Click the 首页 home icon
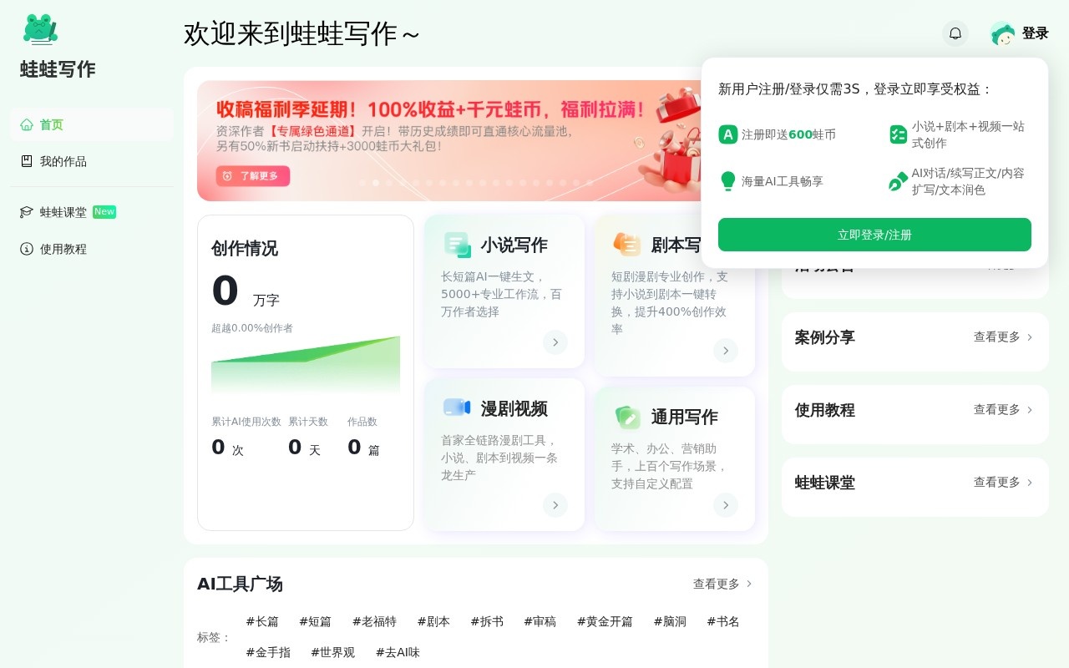Viewport: 1069px width, 668px height. pos(27,124)
